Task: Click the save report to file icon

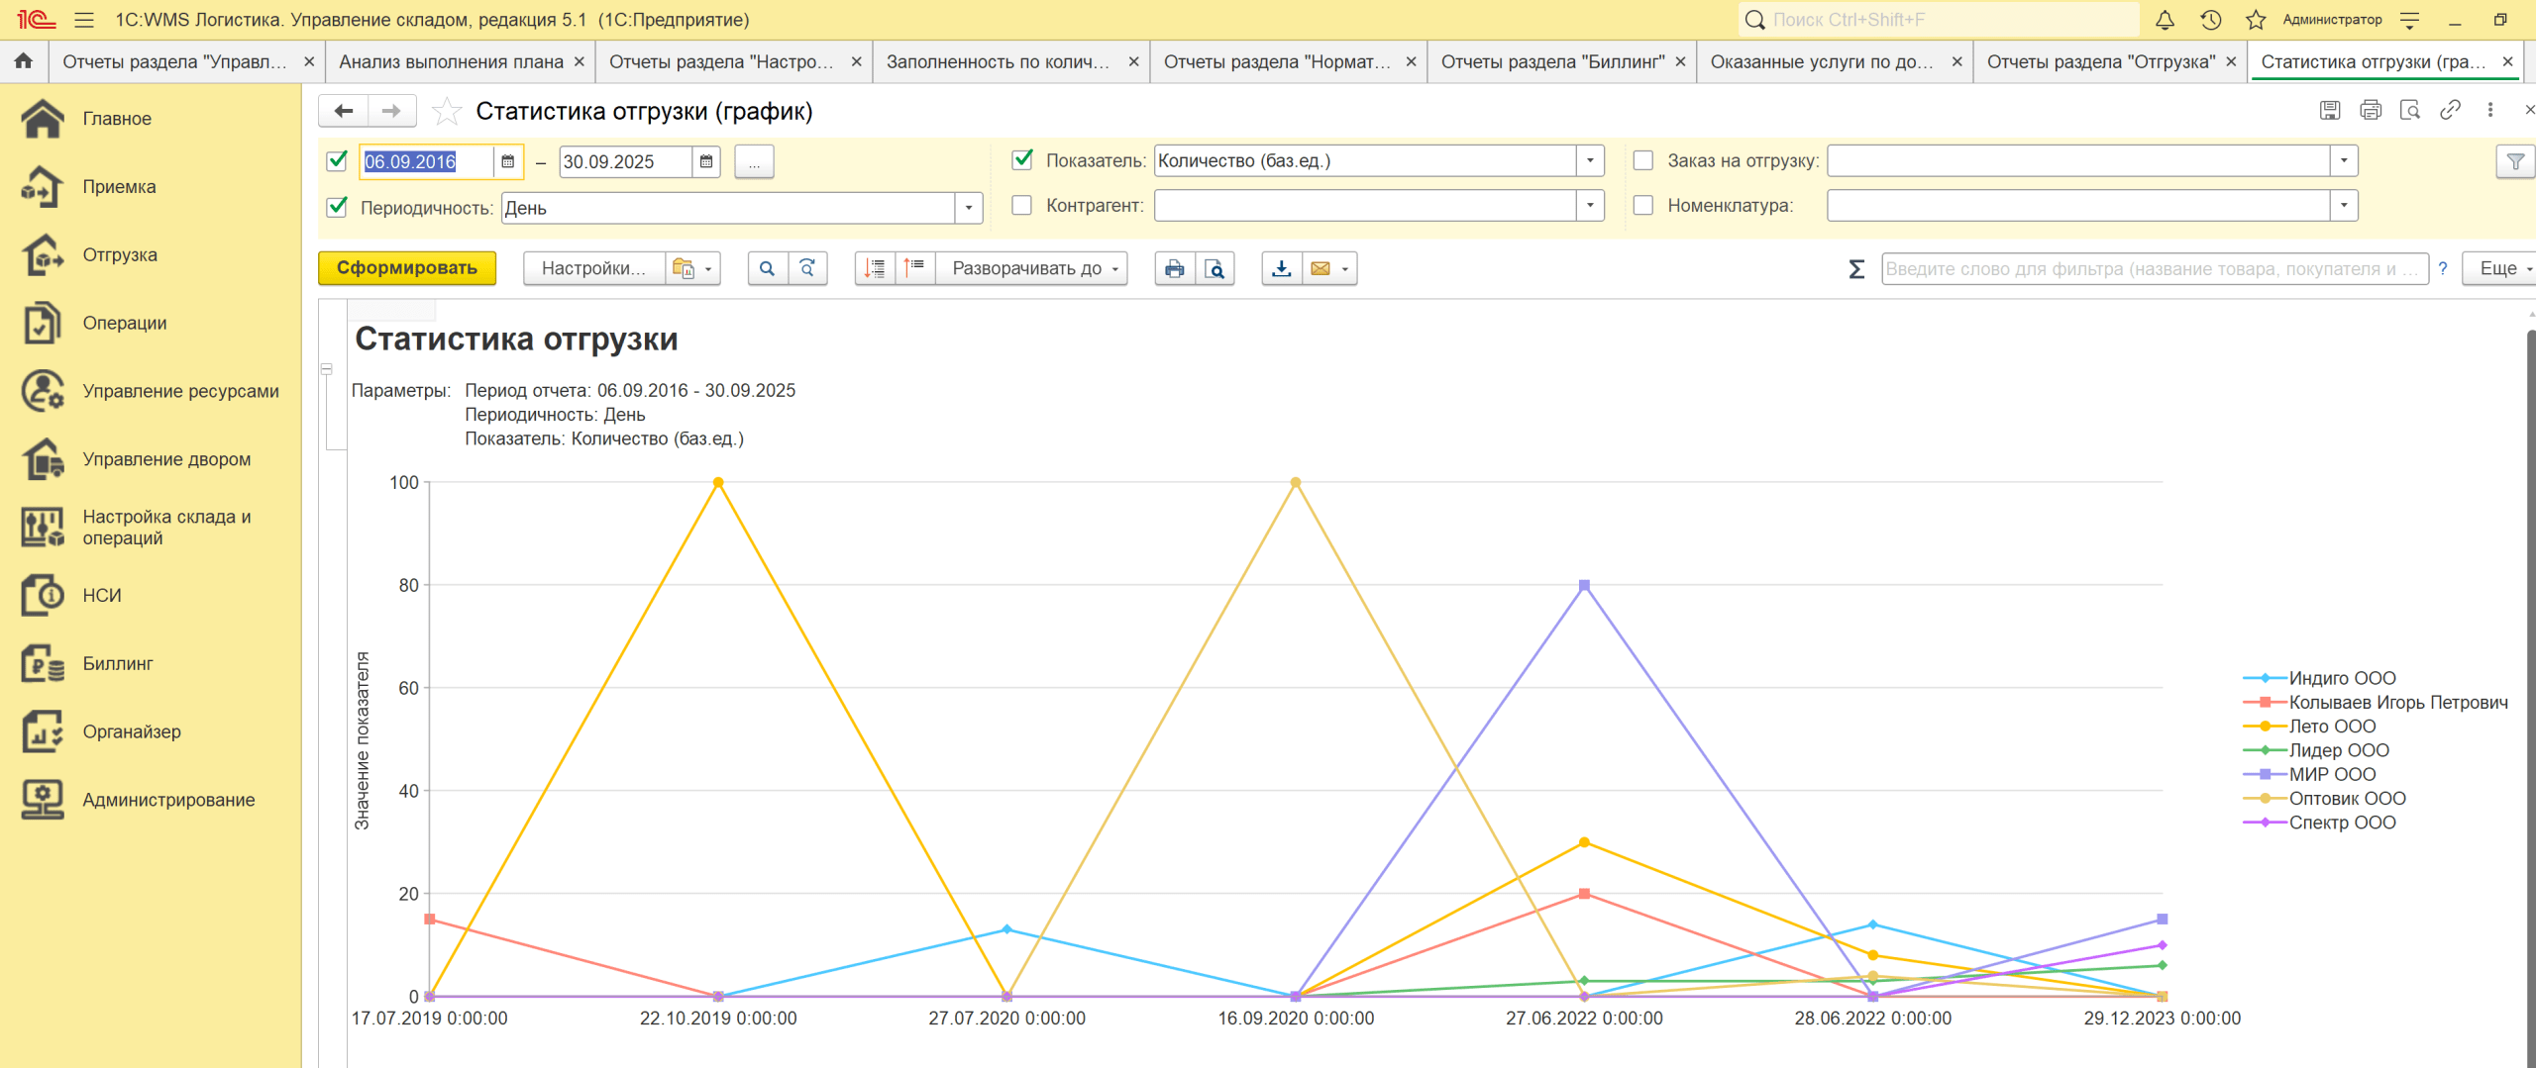Action: tap(1281, 268)
